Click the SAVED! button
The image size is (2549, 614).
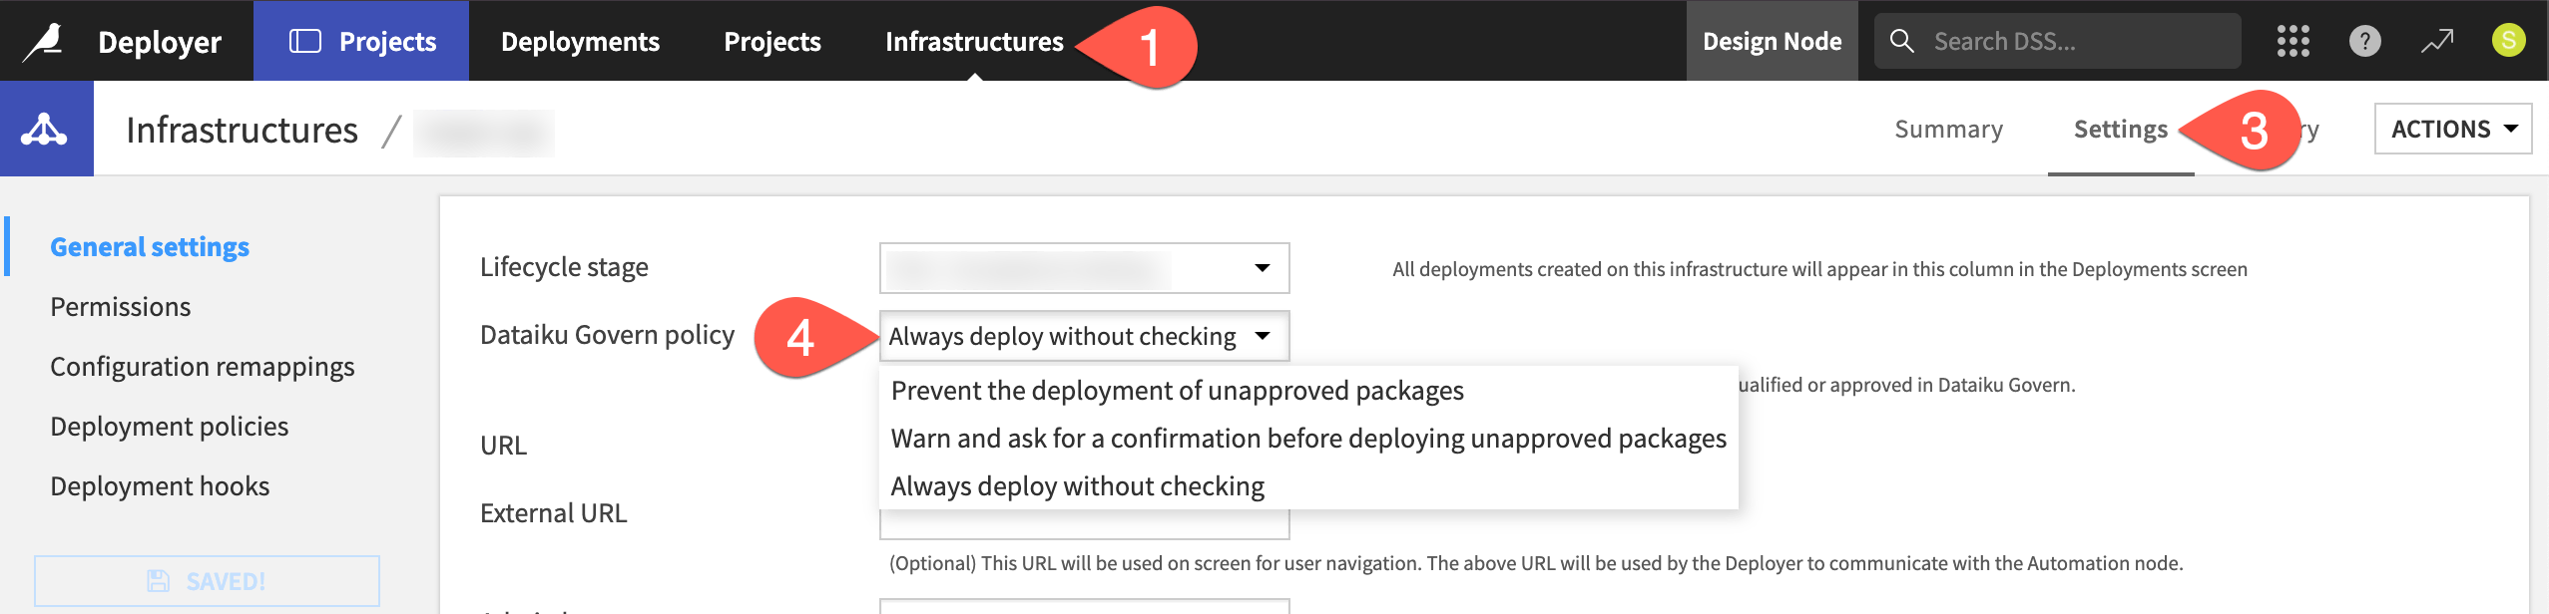(x=208, y=581)
